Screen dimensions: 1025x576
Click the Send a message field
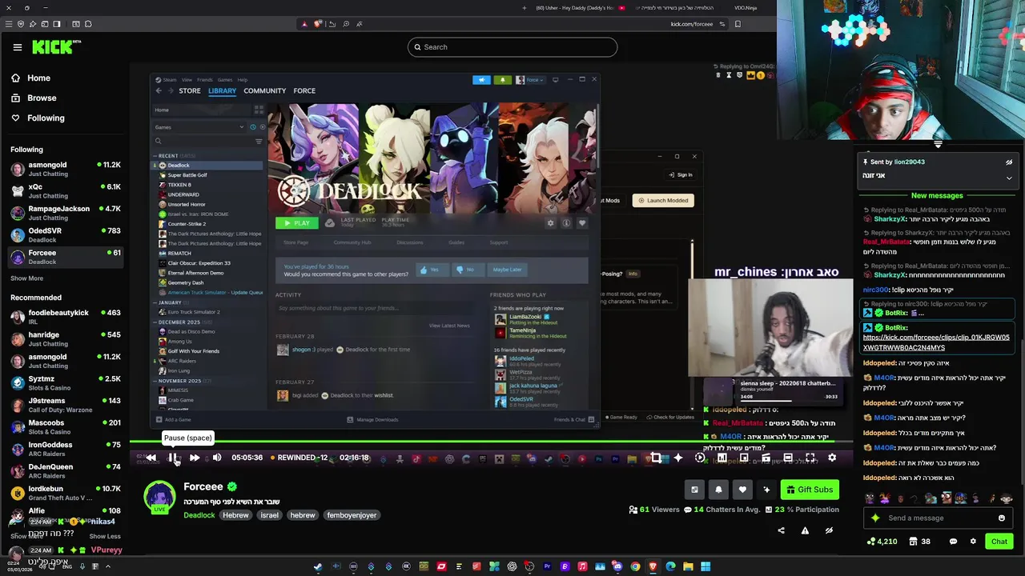[x=937, y=518]
